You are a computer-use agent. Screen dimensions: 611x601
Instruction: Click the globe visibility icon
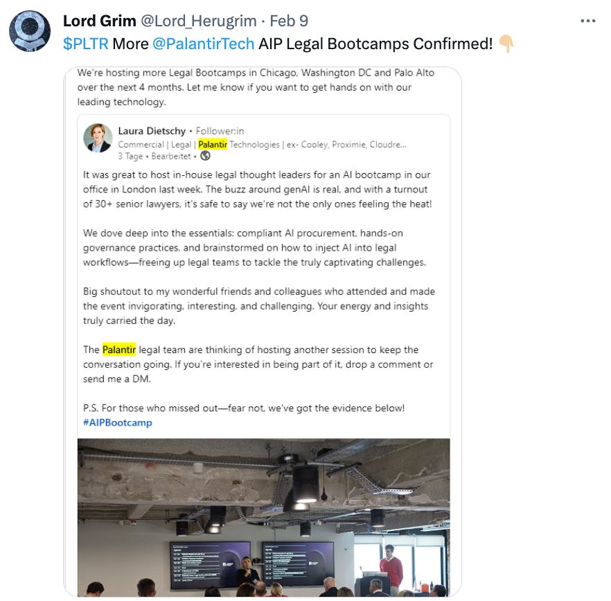205,156
